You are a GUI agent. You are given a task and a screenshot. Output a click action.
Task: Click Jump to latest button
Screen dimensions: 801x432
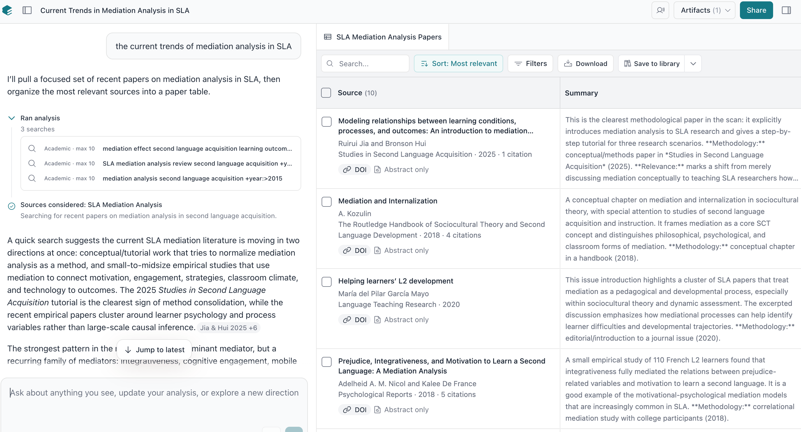[154, 350]
